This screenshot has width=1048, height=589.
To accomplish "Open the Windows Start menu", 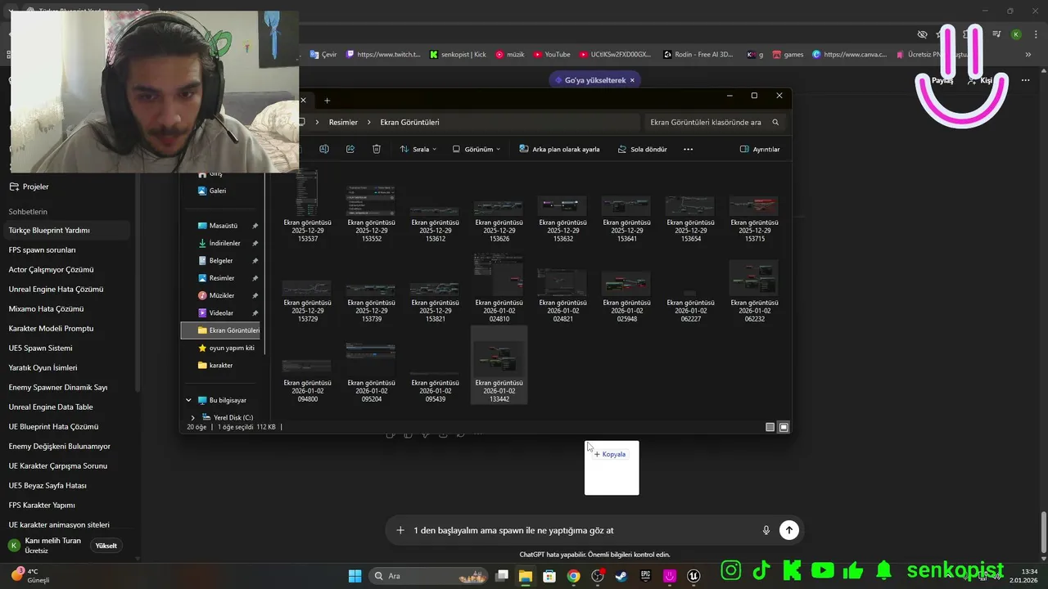I will (355, 576).
